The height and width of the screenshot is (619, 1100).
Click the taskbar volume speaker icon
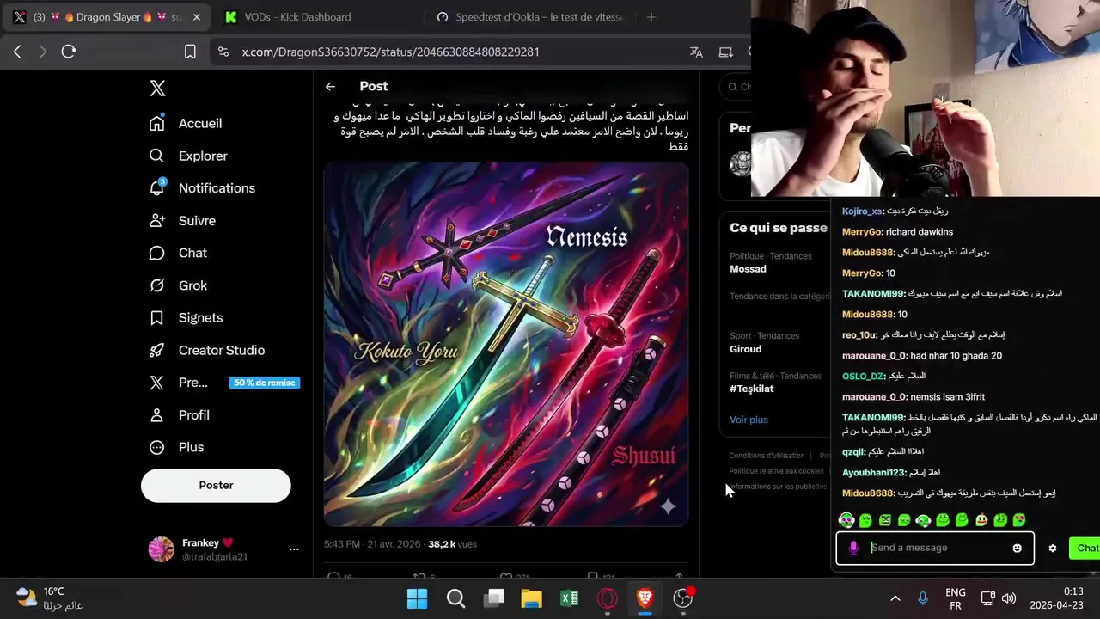point(1009,598)
